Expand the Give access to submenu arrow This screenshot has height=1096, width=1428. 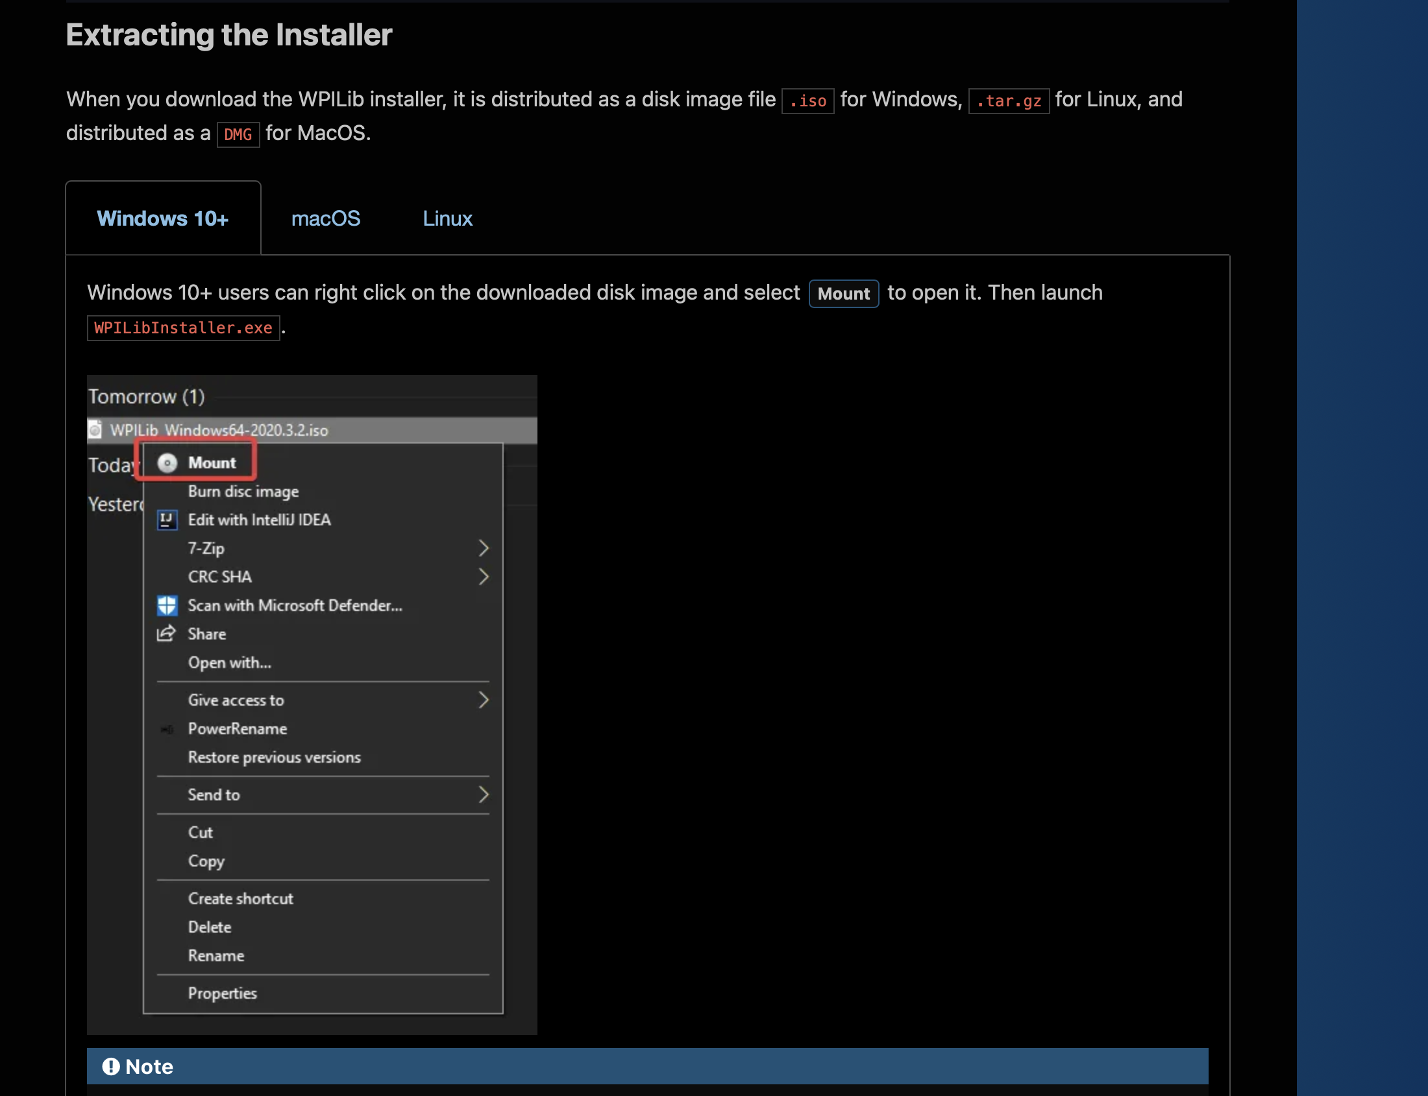(x=483, y=700)
